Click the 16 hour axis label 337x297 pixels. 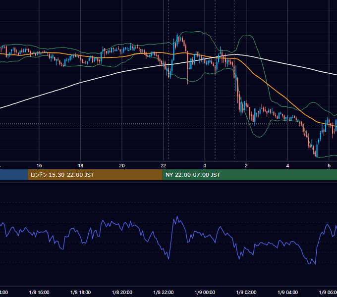pyautogui.click(x=39, y=166)
